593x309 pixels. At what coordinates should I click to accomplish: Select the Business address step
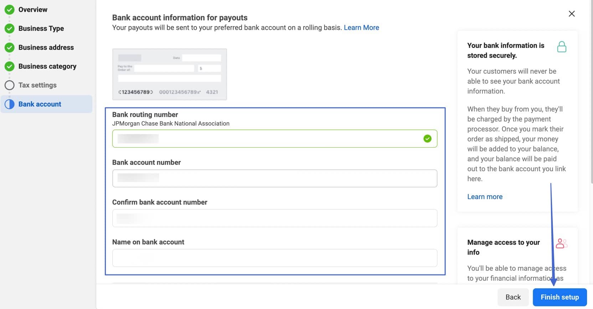click(x=46, y=47)
